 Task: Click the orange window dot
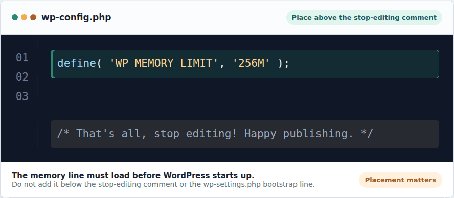point(24,17)
